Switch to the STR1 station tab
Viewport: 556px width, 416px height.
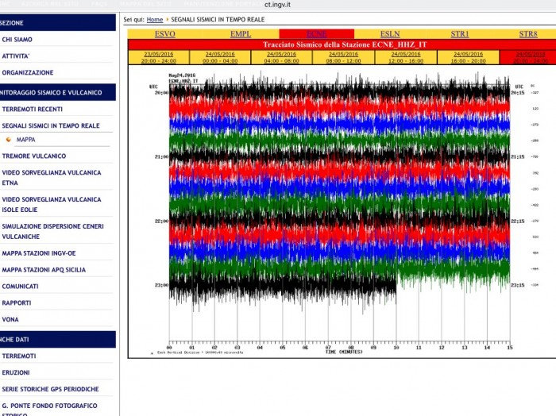point(460,34)
